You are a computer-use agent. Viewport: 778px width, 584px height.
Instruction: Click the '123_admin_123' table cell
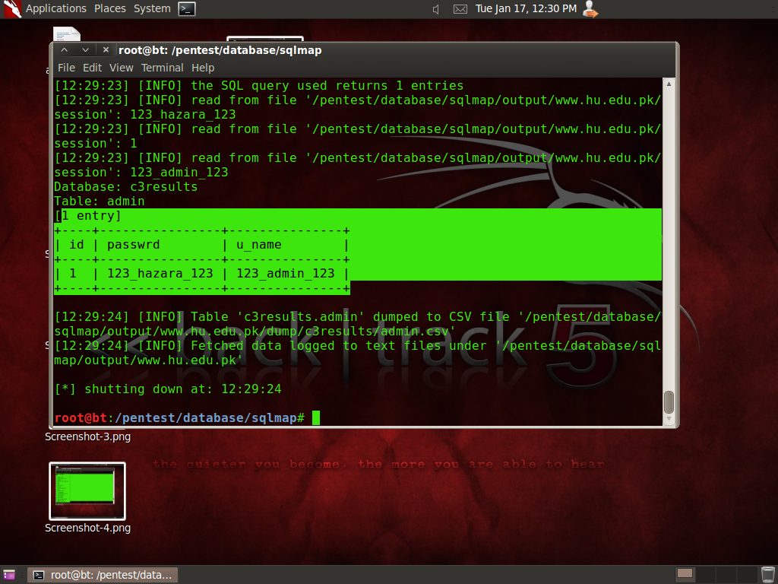[x=286, y=273]
